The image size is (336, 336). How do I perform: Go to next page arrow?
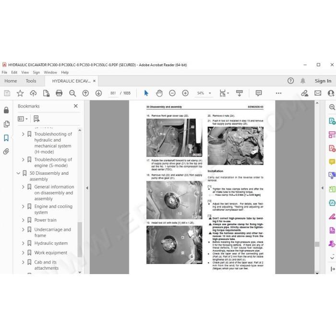pos(98,93)
